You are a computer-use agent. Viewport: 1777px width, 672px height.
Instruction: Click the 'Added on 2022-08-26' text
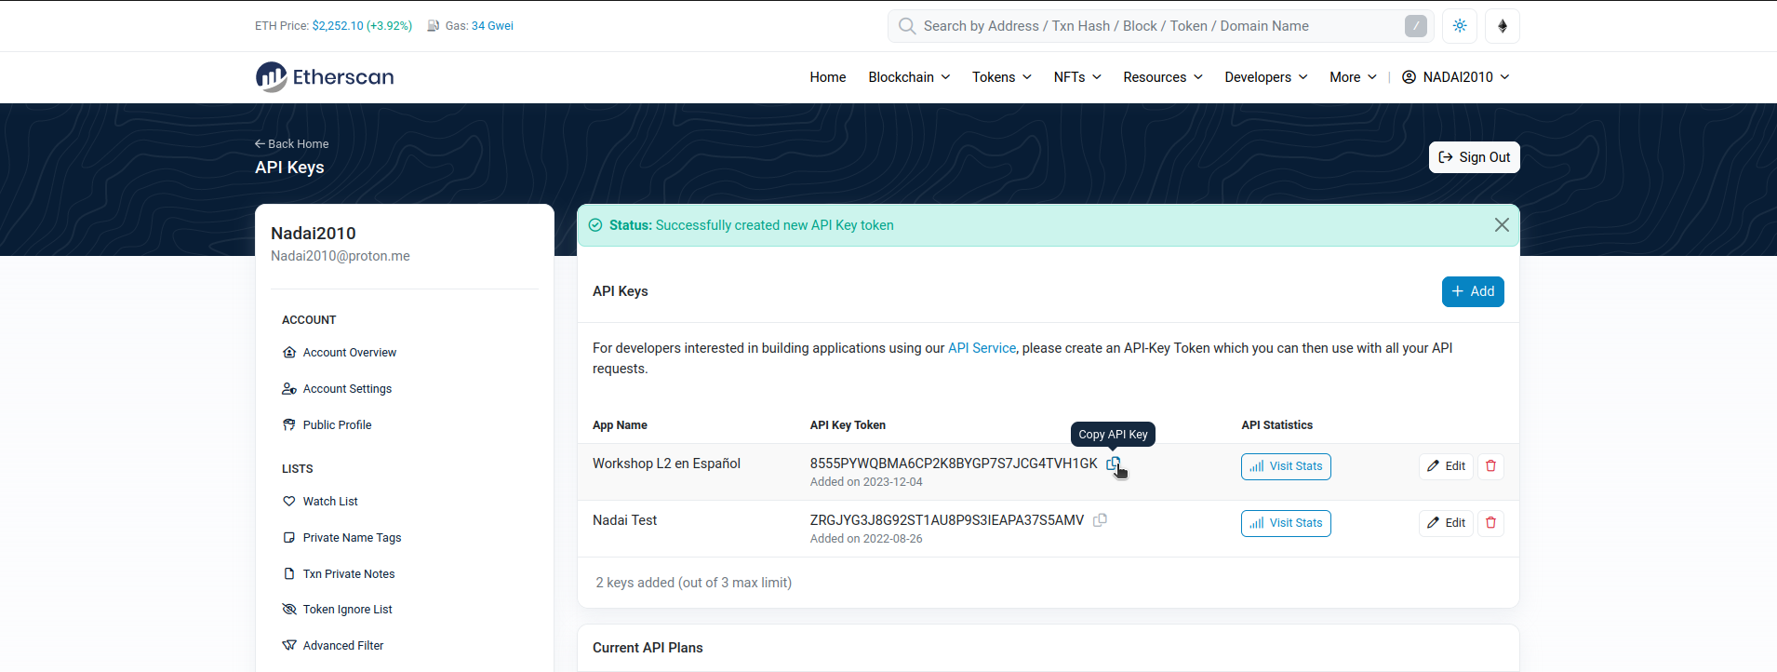(x=866, y=539)
